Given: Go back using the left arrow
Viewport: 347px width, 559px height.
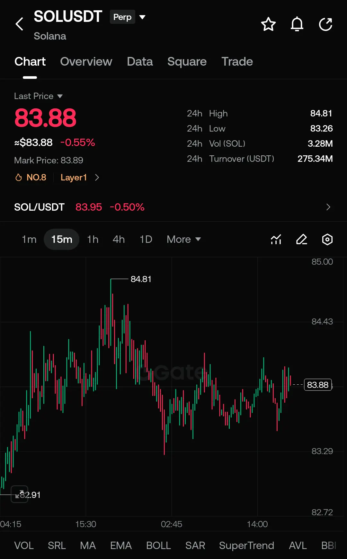Looking at the screenshot, I should click(19, 24).
